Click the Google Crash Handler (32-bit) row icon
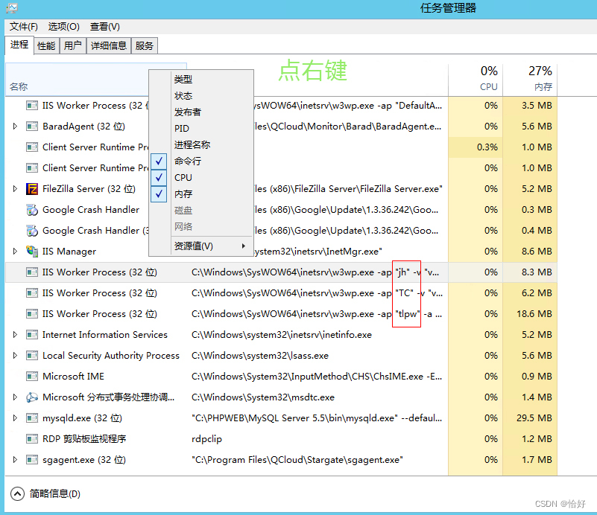597x515 pixels. (x=32, y=231)
